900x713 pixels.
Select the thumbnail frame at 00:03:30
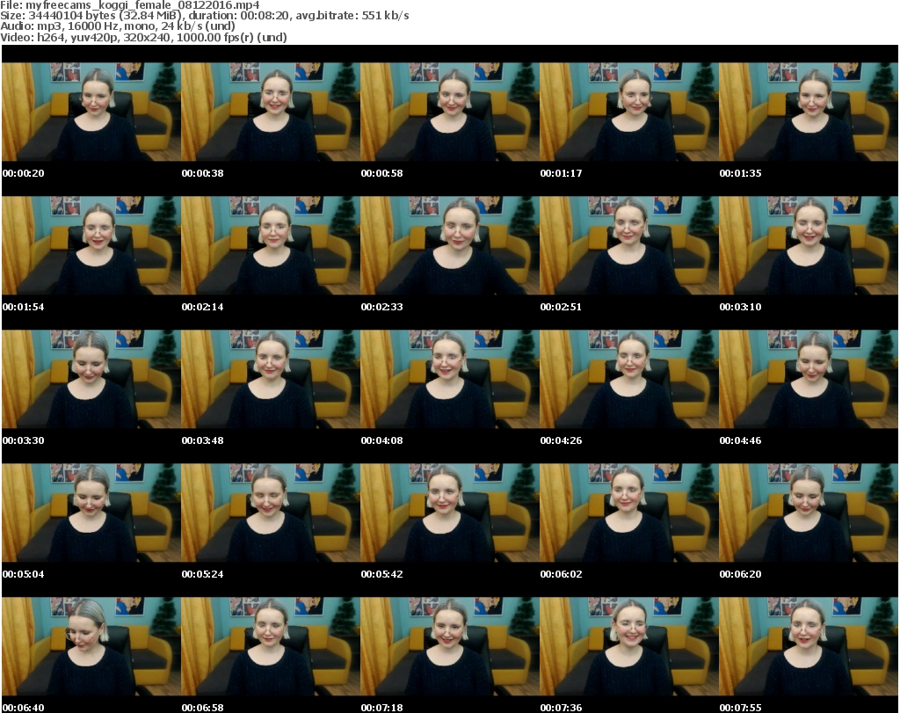[91, 380]
